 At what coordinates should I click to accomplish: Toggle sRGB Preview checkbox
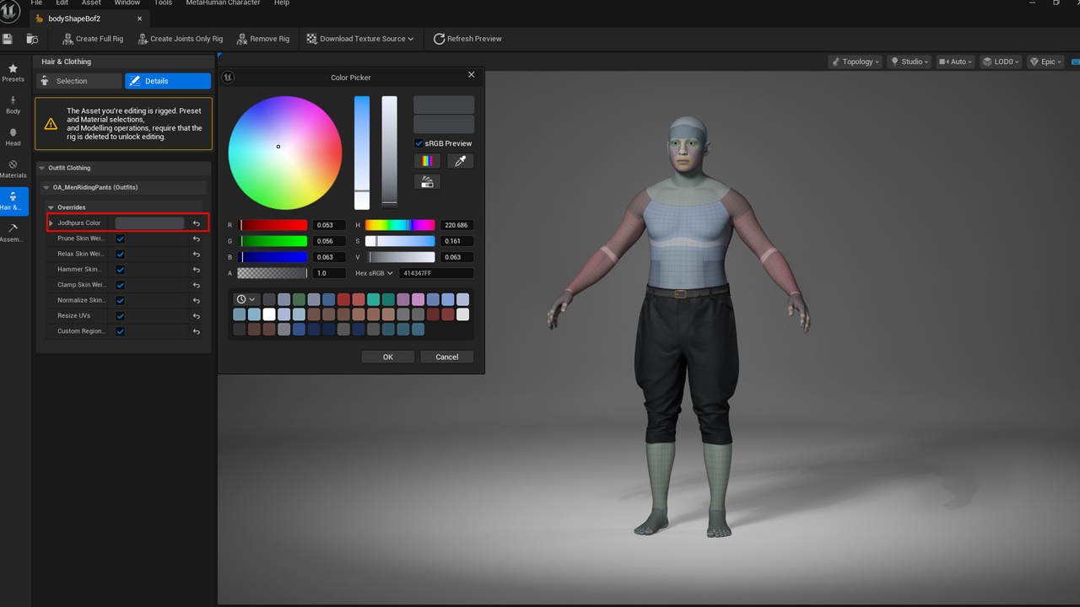(418, 143)
